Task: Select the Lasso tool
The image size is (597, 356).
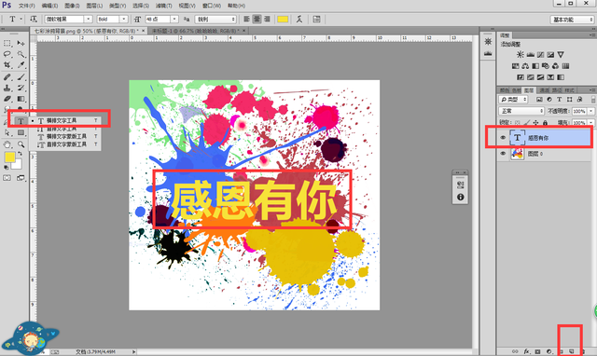Action: [x=7, y=54]
